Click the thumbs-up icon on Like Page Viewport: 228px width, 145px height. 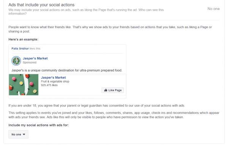click(x=106, y=90)
